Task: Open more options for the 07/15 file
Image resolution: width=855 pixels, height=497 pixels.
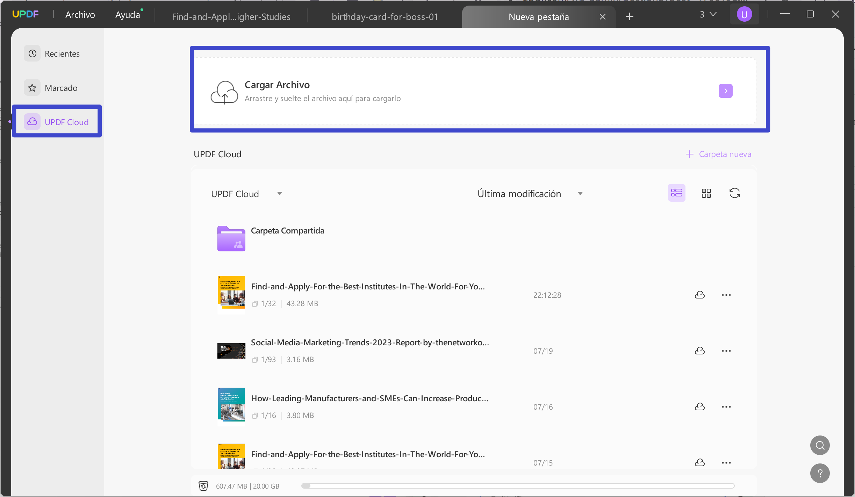Action: [726, 463]
